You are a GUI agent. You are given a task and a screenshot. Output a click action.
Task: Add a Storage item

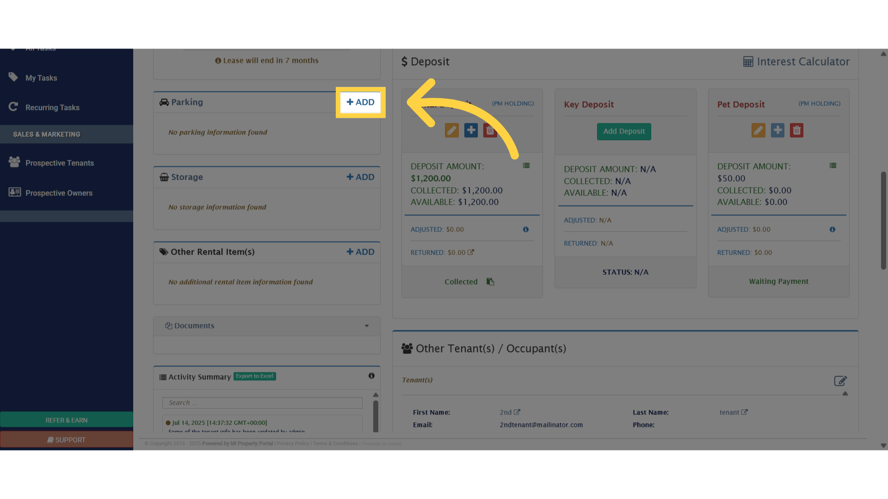(361, 177)
